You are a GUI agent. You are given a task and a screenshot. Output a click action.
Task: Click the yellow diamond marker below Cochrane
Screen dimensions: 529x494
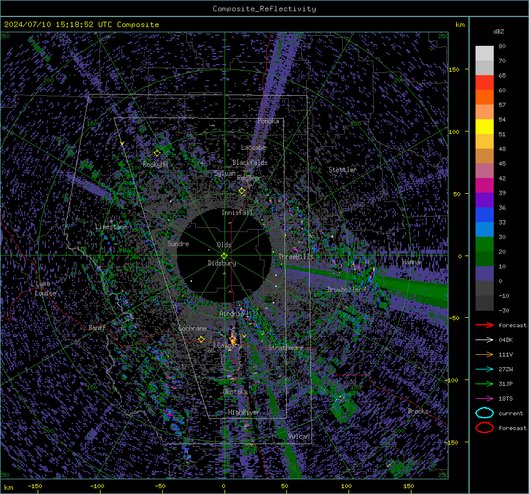click(x=201, y=339)
